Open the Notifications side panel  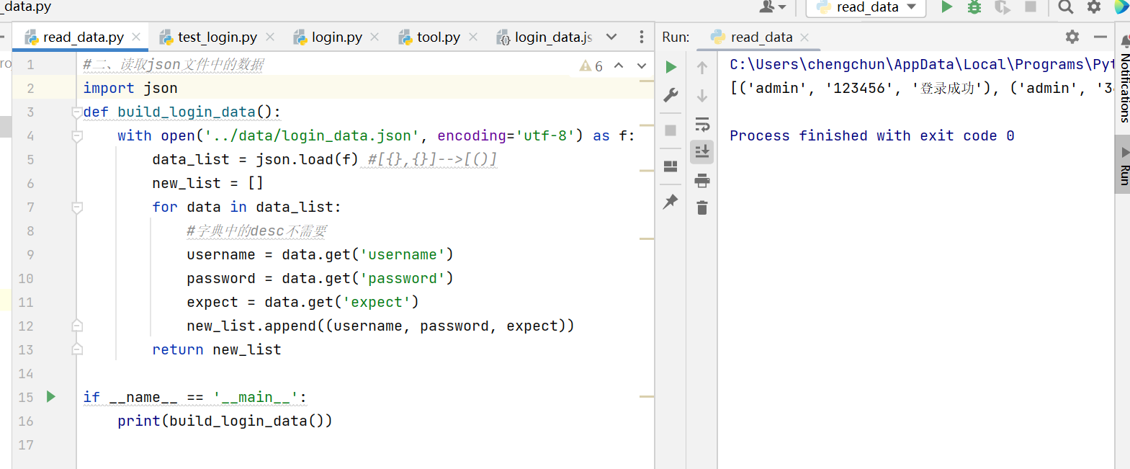click(x=1124, y=79)
